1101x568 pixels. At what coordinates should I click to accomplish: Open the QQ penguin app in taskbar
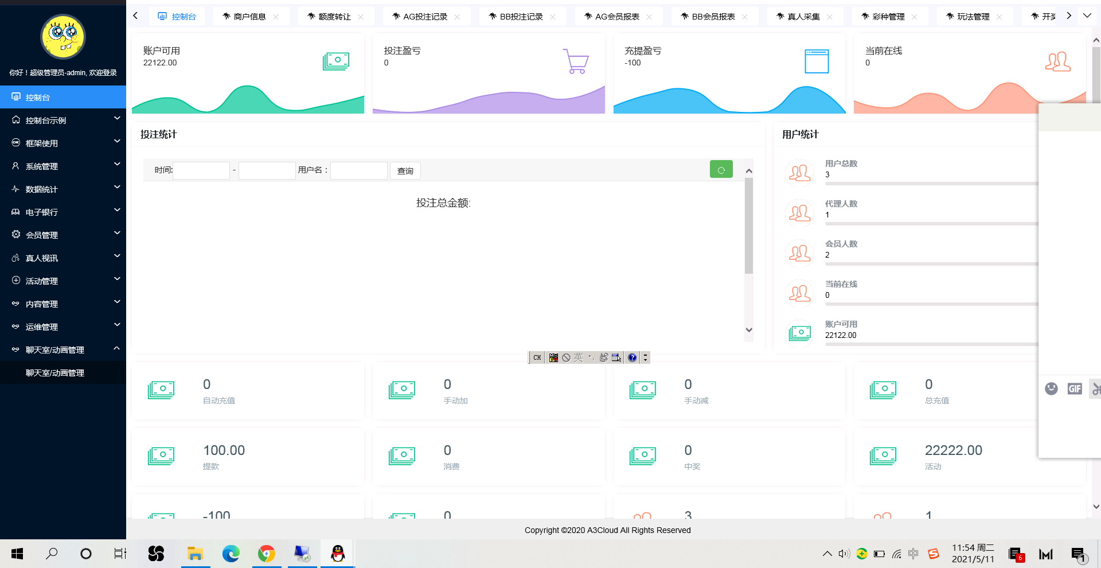pos(338,554)
